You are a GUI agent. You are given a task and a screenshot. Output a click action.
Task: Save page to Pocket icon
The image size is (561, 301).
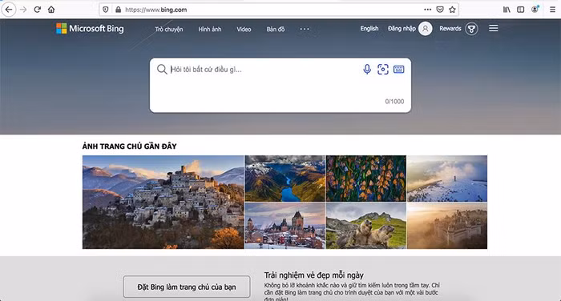pos(440,10)
